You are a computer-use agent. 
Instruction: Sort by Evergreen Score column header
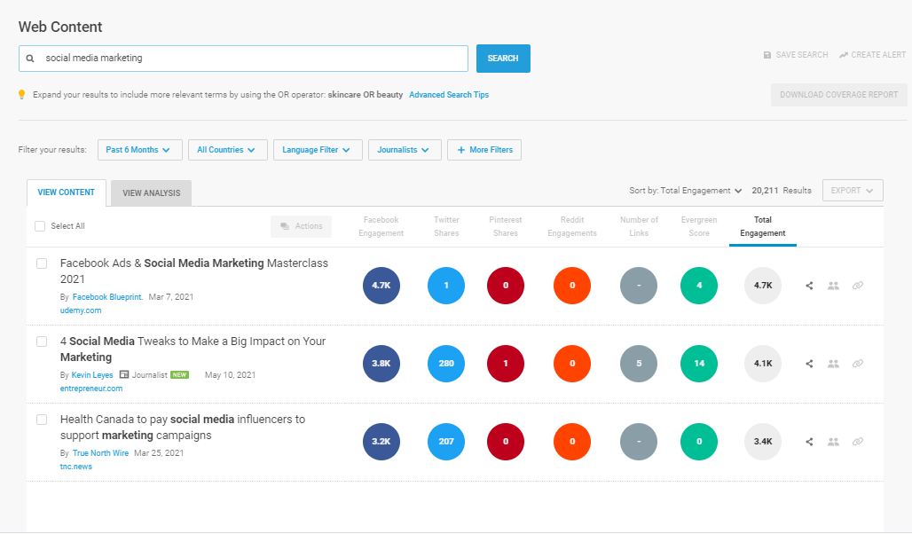(698, 226)
